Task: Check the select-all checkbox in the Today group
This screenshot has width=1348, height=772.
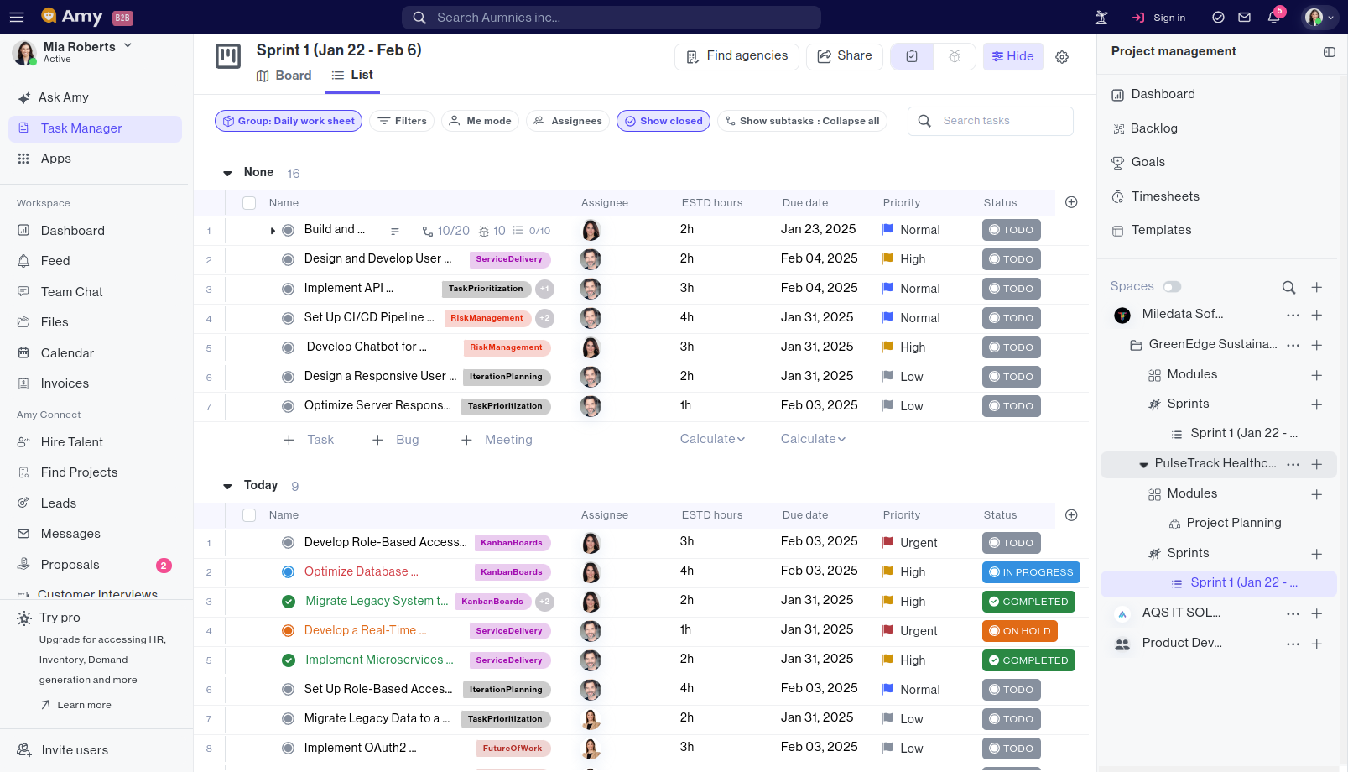Action: [249, 515]
